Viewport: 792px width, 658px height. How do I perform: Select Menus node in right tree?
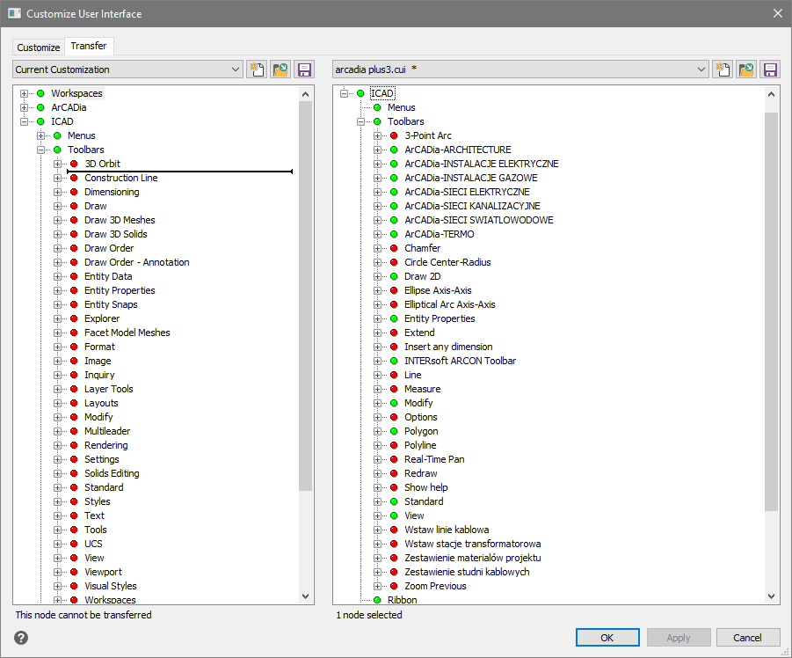[x=402, y=107]
